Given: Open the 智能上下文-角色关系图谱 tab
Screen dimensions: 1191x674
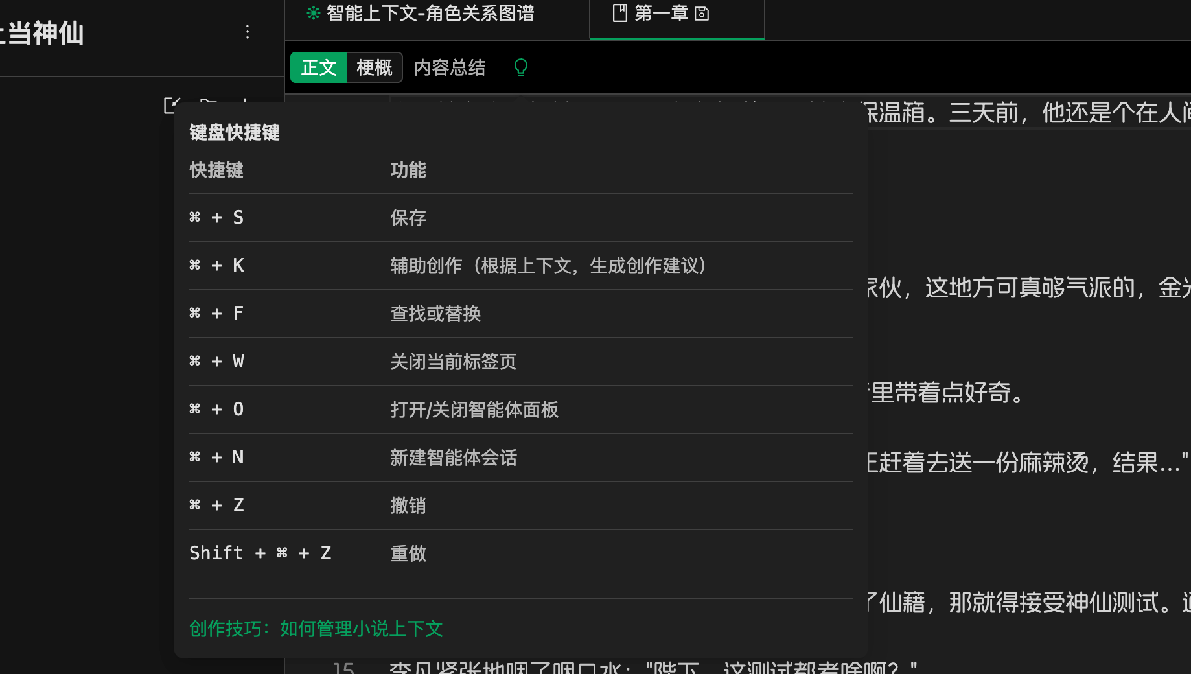Looking at the screenshot, I should click(x=430, y=14).
